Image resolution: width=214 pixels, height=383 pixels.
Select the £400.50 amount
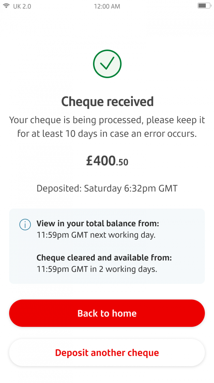pos(107,160)
